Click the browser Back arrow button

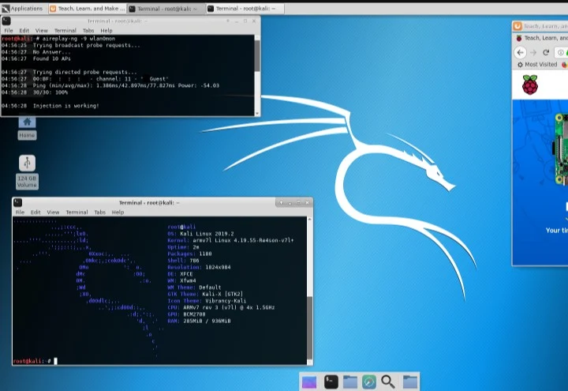[x=520, y=53]
